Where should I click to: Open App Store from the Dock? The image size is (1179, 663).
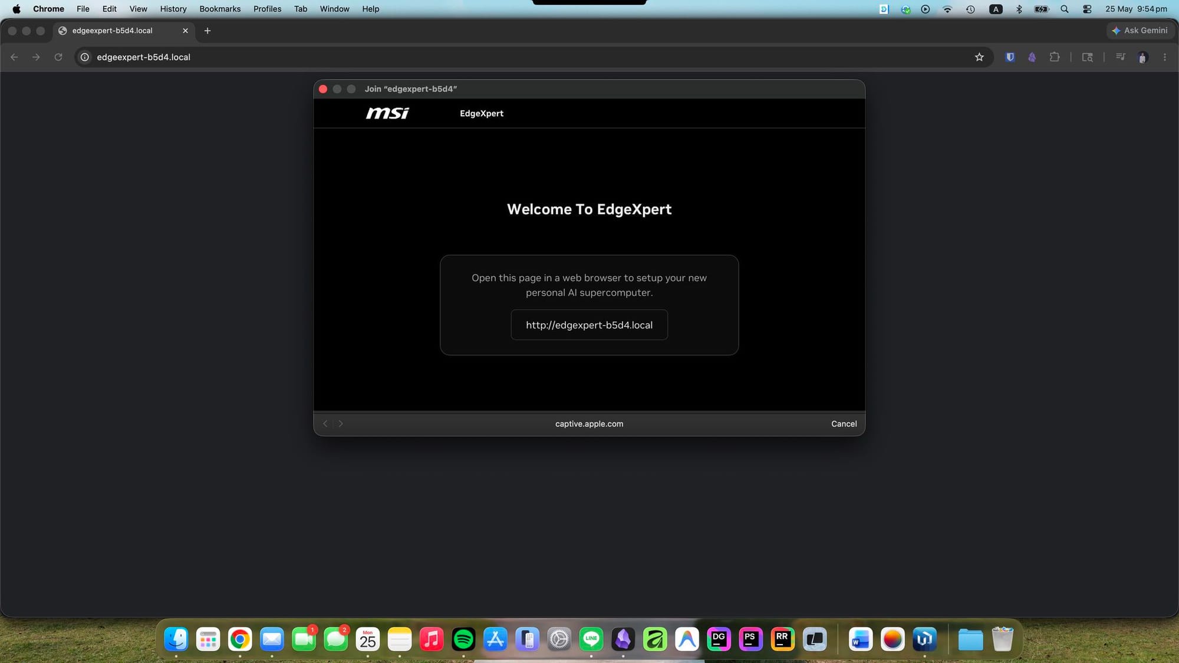click(x=495, y=639)
